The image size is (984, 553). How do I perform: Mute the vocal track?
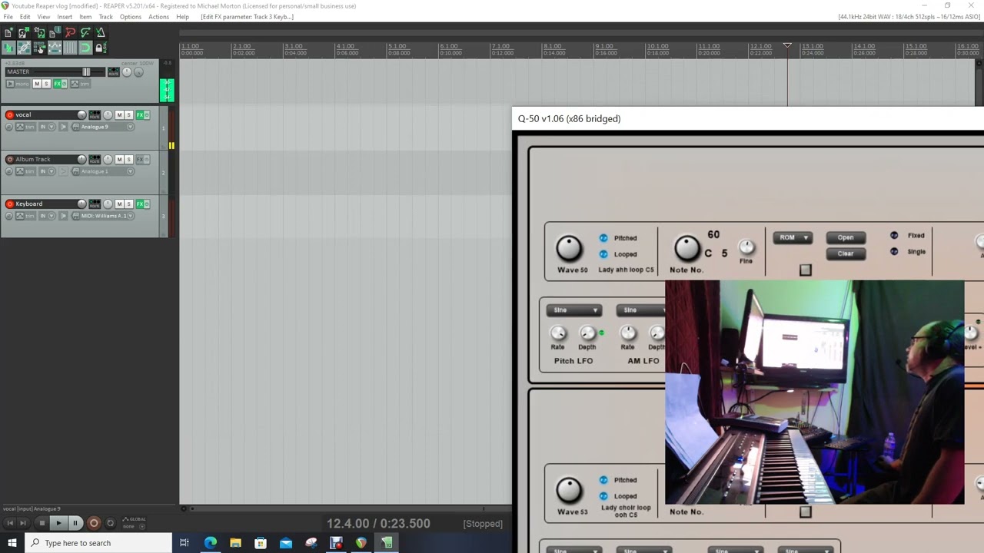coord(119,115)
